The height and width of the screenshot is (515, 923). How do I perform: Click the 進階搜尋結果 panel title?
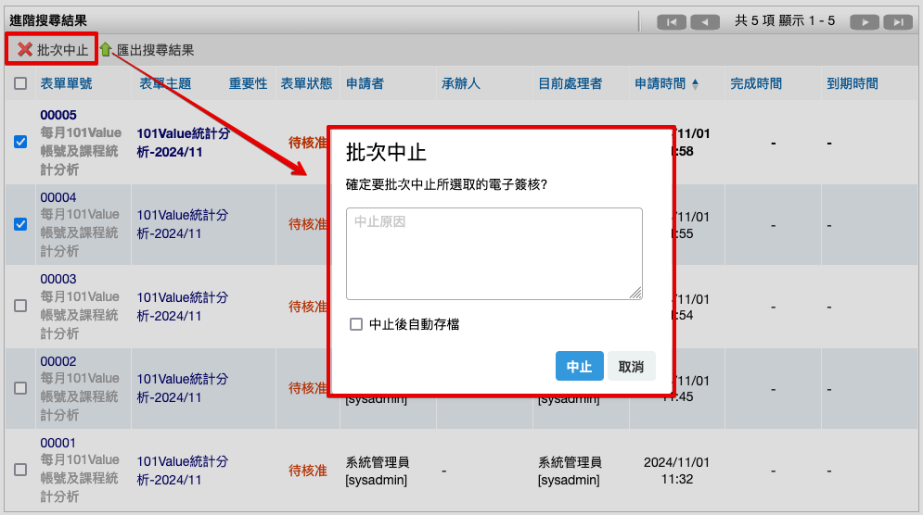click(x=48, y=20)
